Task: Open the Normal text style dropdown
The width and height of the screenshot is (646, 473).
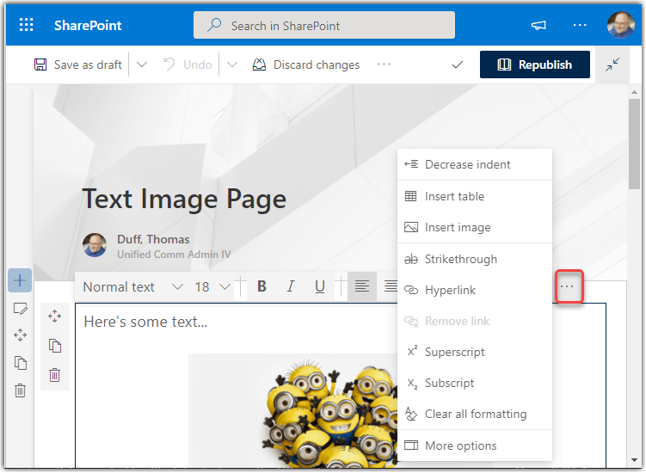Action: 132,286
